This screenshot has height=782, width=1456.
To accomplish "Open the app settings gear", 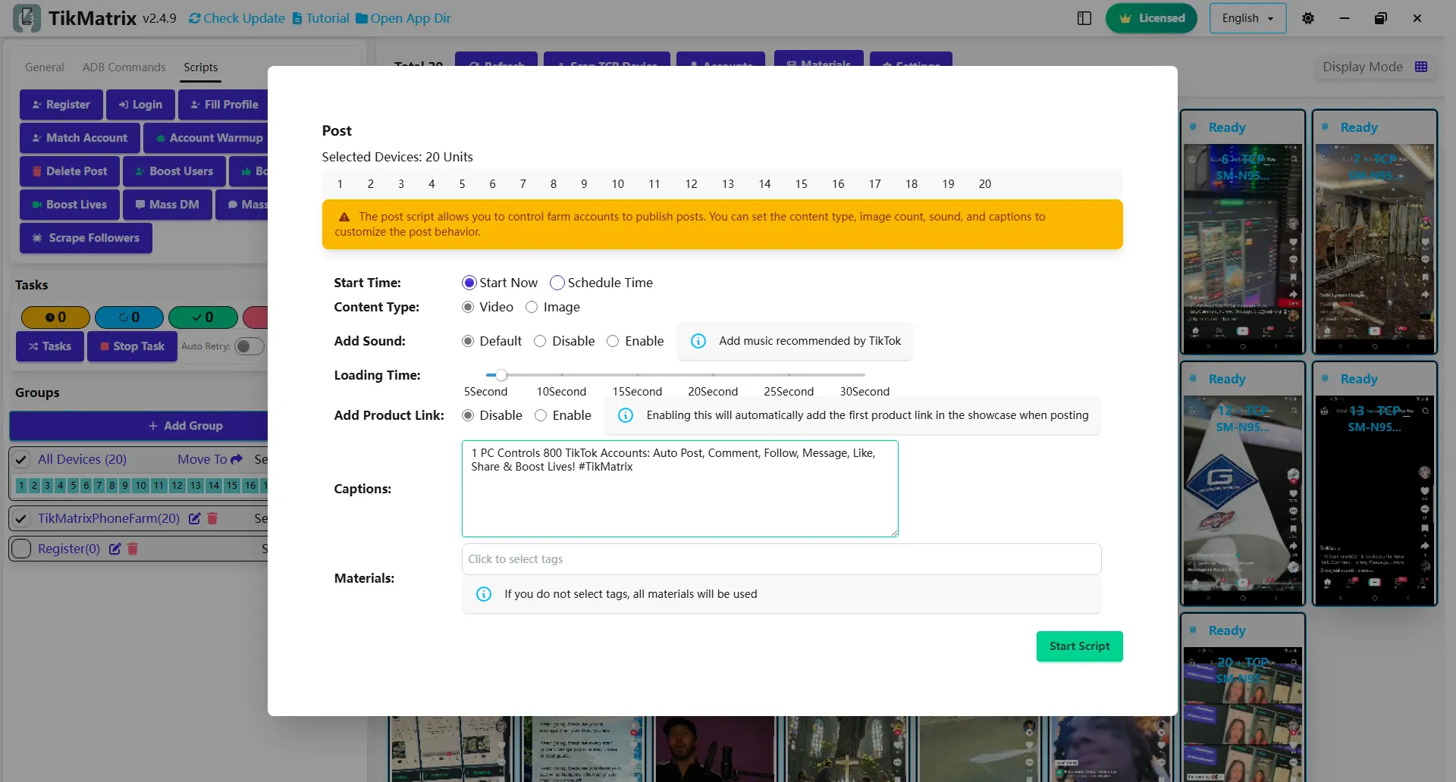I will [1307, 17].
